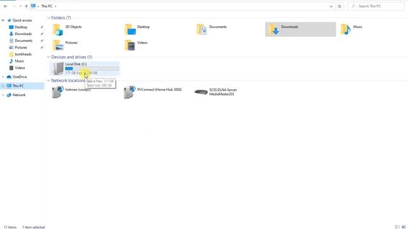Viewport: 408px width, 229px height.
Task: Switch to large icons view in status bar
Action: click(404, 227)
